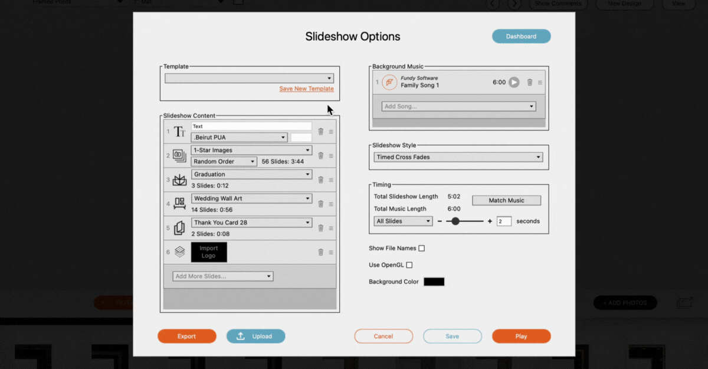Open the .Beirut PUA font dropdown
Image resolution: width=708 pixels, height=369 pixels.
tap(239, 138)
